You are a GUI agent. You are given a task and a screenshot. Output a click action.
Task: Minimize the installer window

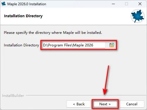(x=113, y=4)
